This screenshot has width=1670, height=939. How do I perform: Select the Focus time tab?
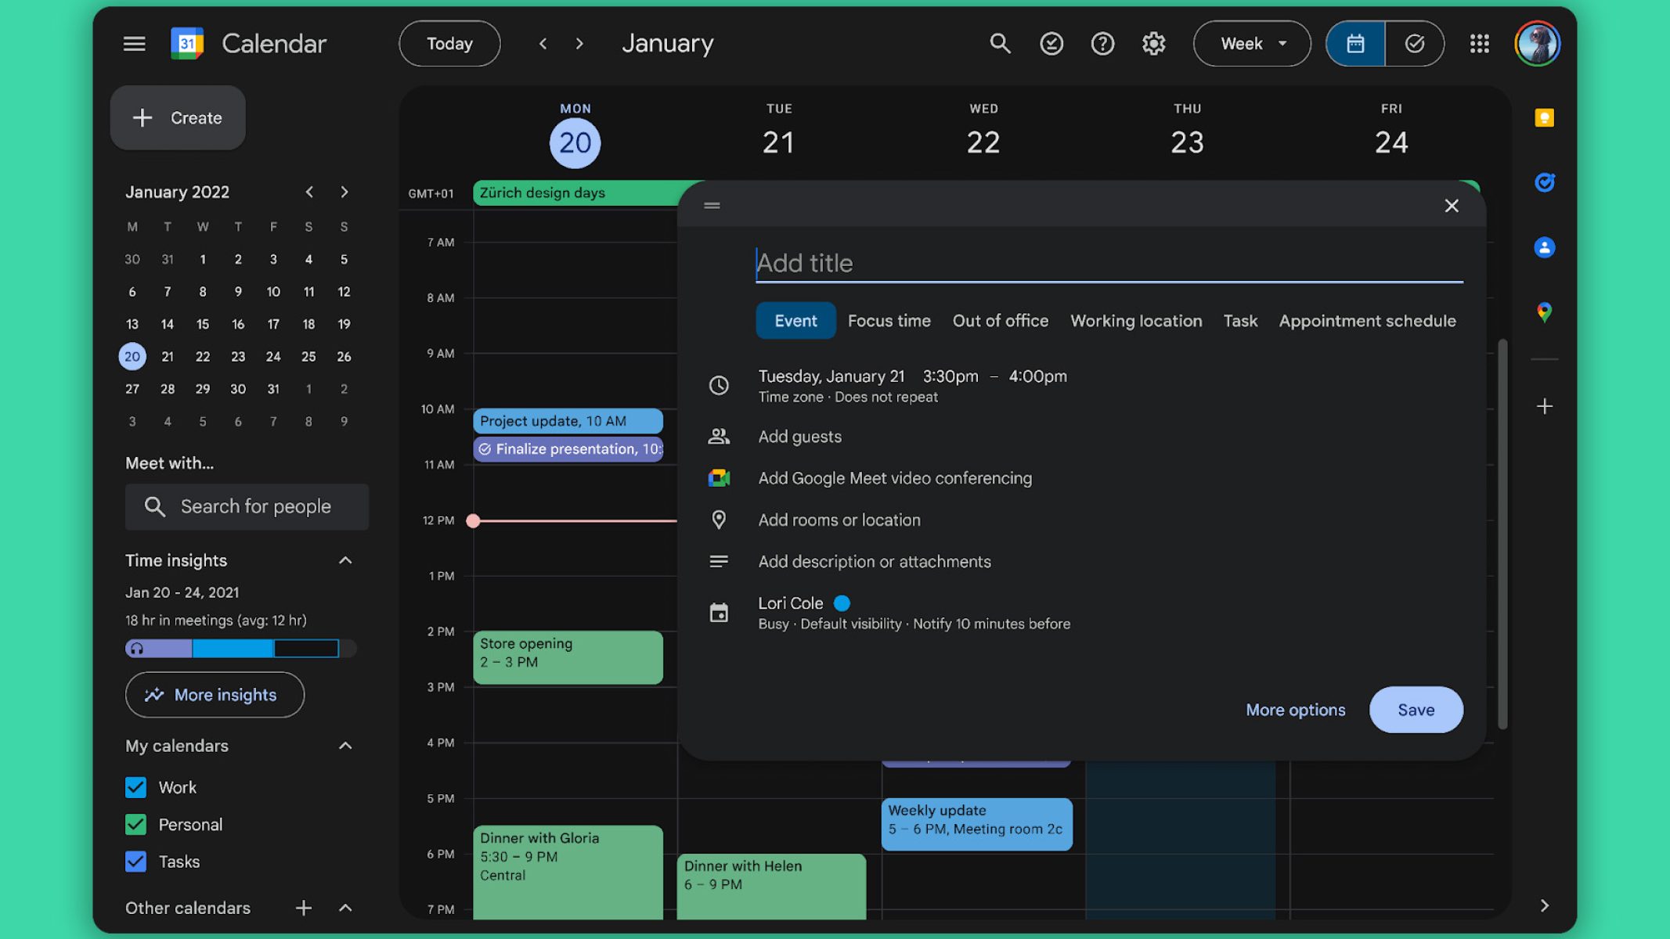(x=889, y=321)
